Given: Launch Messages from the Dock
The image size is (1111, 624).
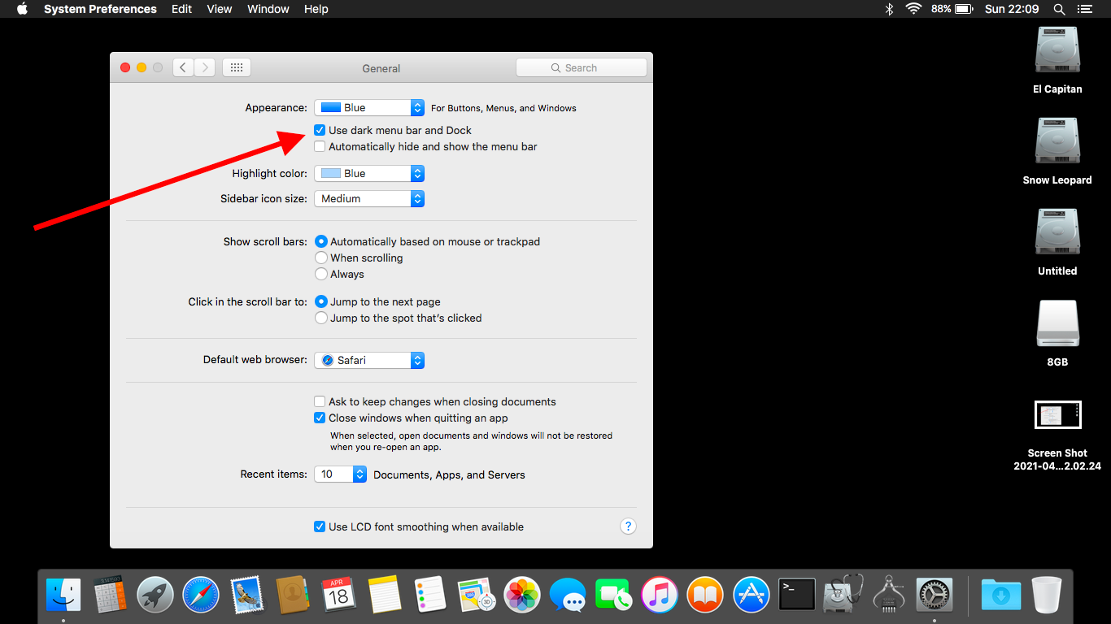Looking at the screenshot, I should [x=568, y=595].
